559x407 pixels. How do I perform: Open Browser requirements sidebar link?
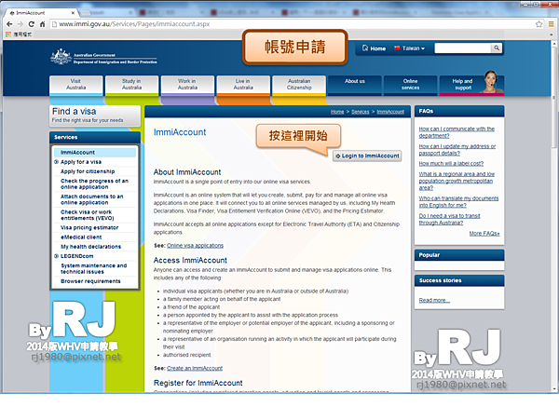(90, 281)
